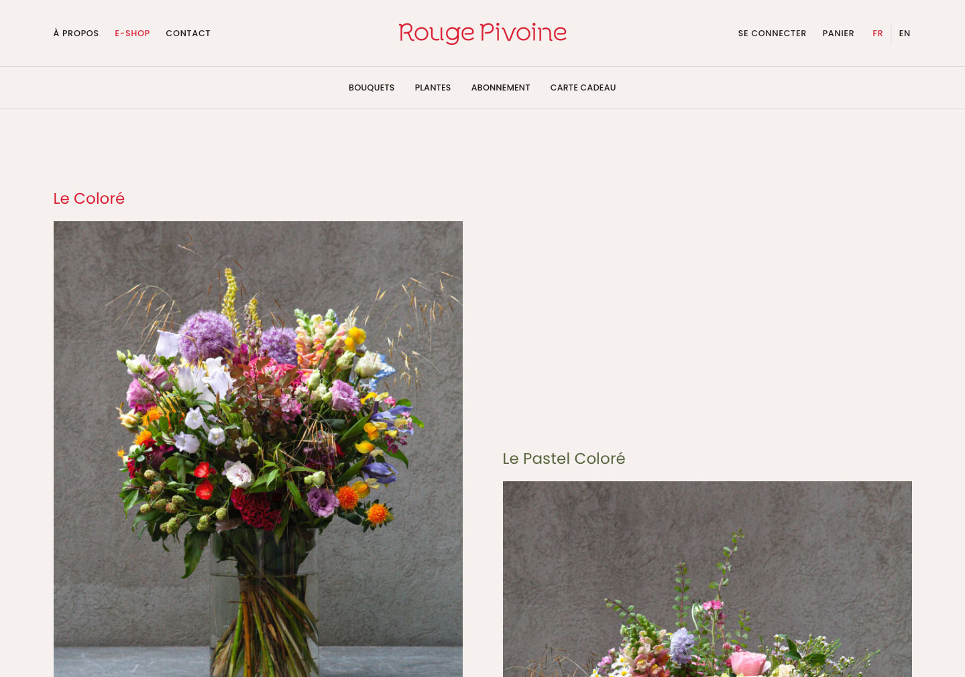Select the E-SHOP navigation item

[132, 34]
